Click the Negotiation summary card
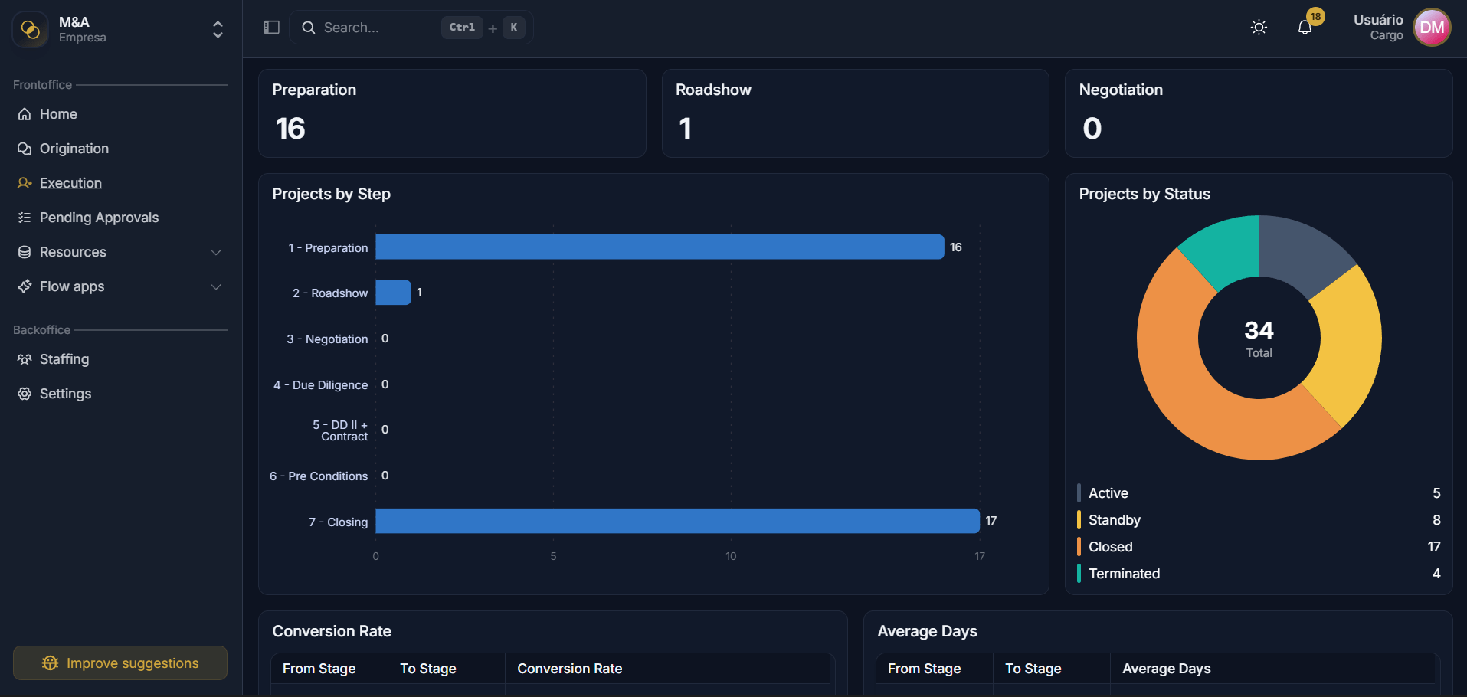Screen dimensions: 1467x697 click(1259, 113)
